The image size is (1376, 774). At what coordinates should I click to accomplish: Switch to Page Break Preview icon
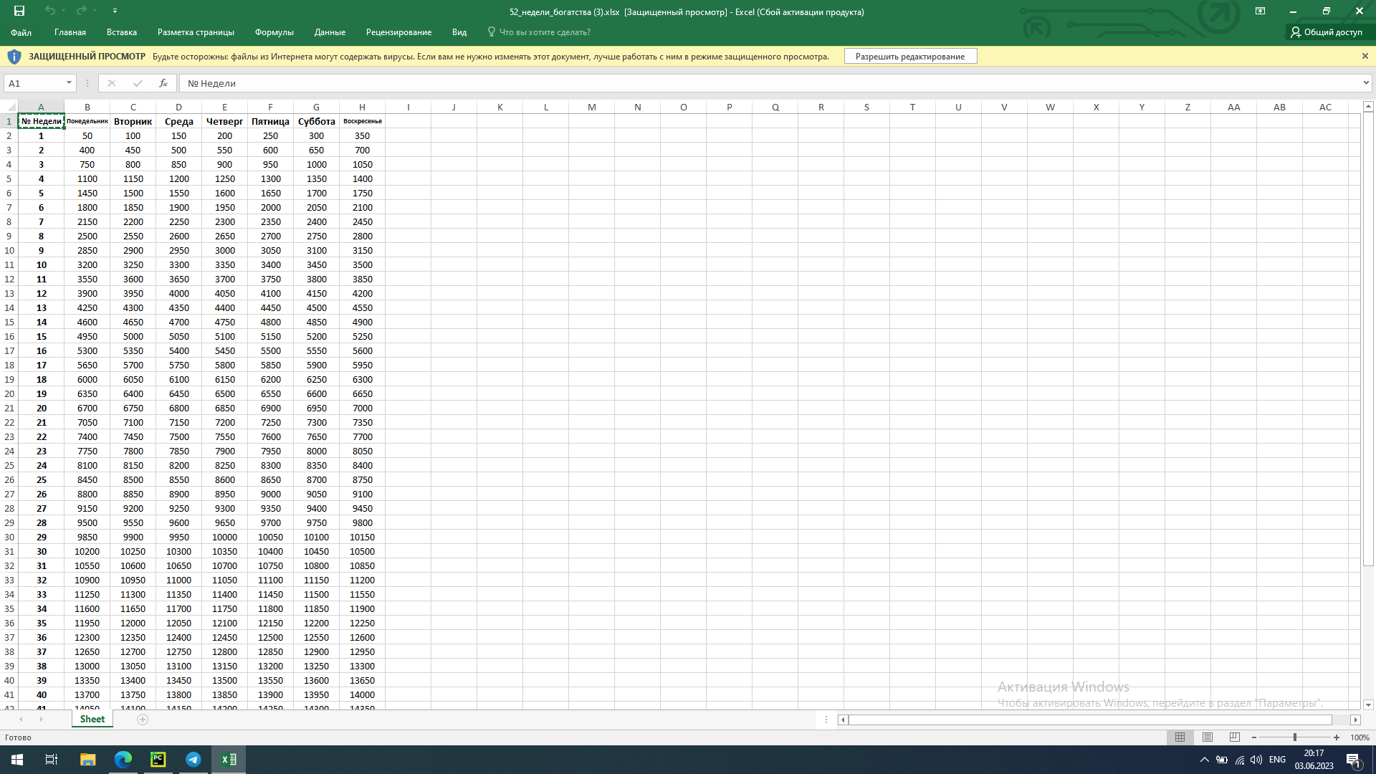click(x=1234, y=737)
